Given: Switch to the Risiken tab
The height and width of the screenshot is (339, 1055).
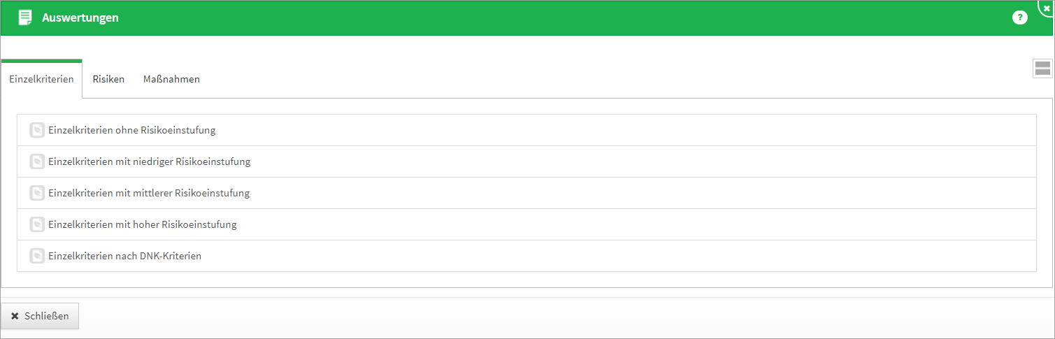Looking at the screenshot, I should click(108, 79).
